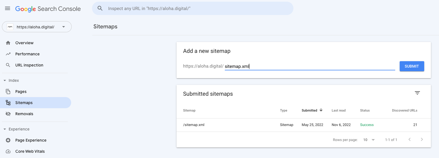Select Sitemaps in the sidebar
The height and width of the screenshot is (158, 439).
tap(35, 103)
